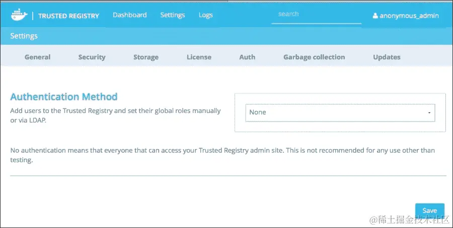This screenshot has height=228, width=453.
Task: Click the search input field
Action: click(317, 15)
